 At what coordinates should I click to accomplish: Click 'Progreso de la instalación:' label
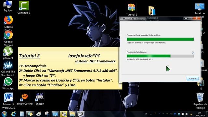tap(136, 52)
